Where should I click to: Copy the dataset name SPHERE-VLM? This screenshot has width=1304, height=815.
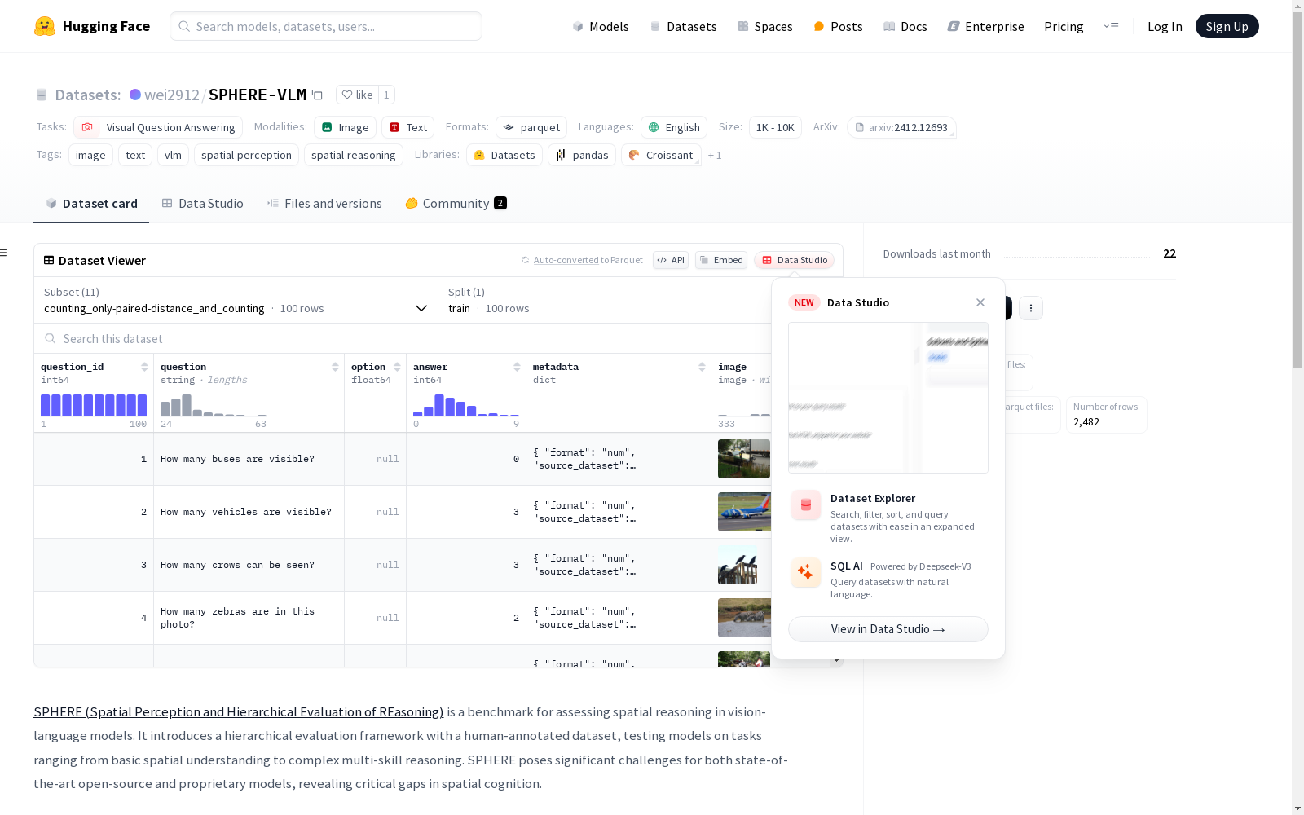[318, 95]
